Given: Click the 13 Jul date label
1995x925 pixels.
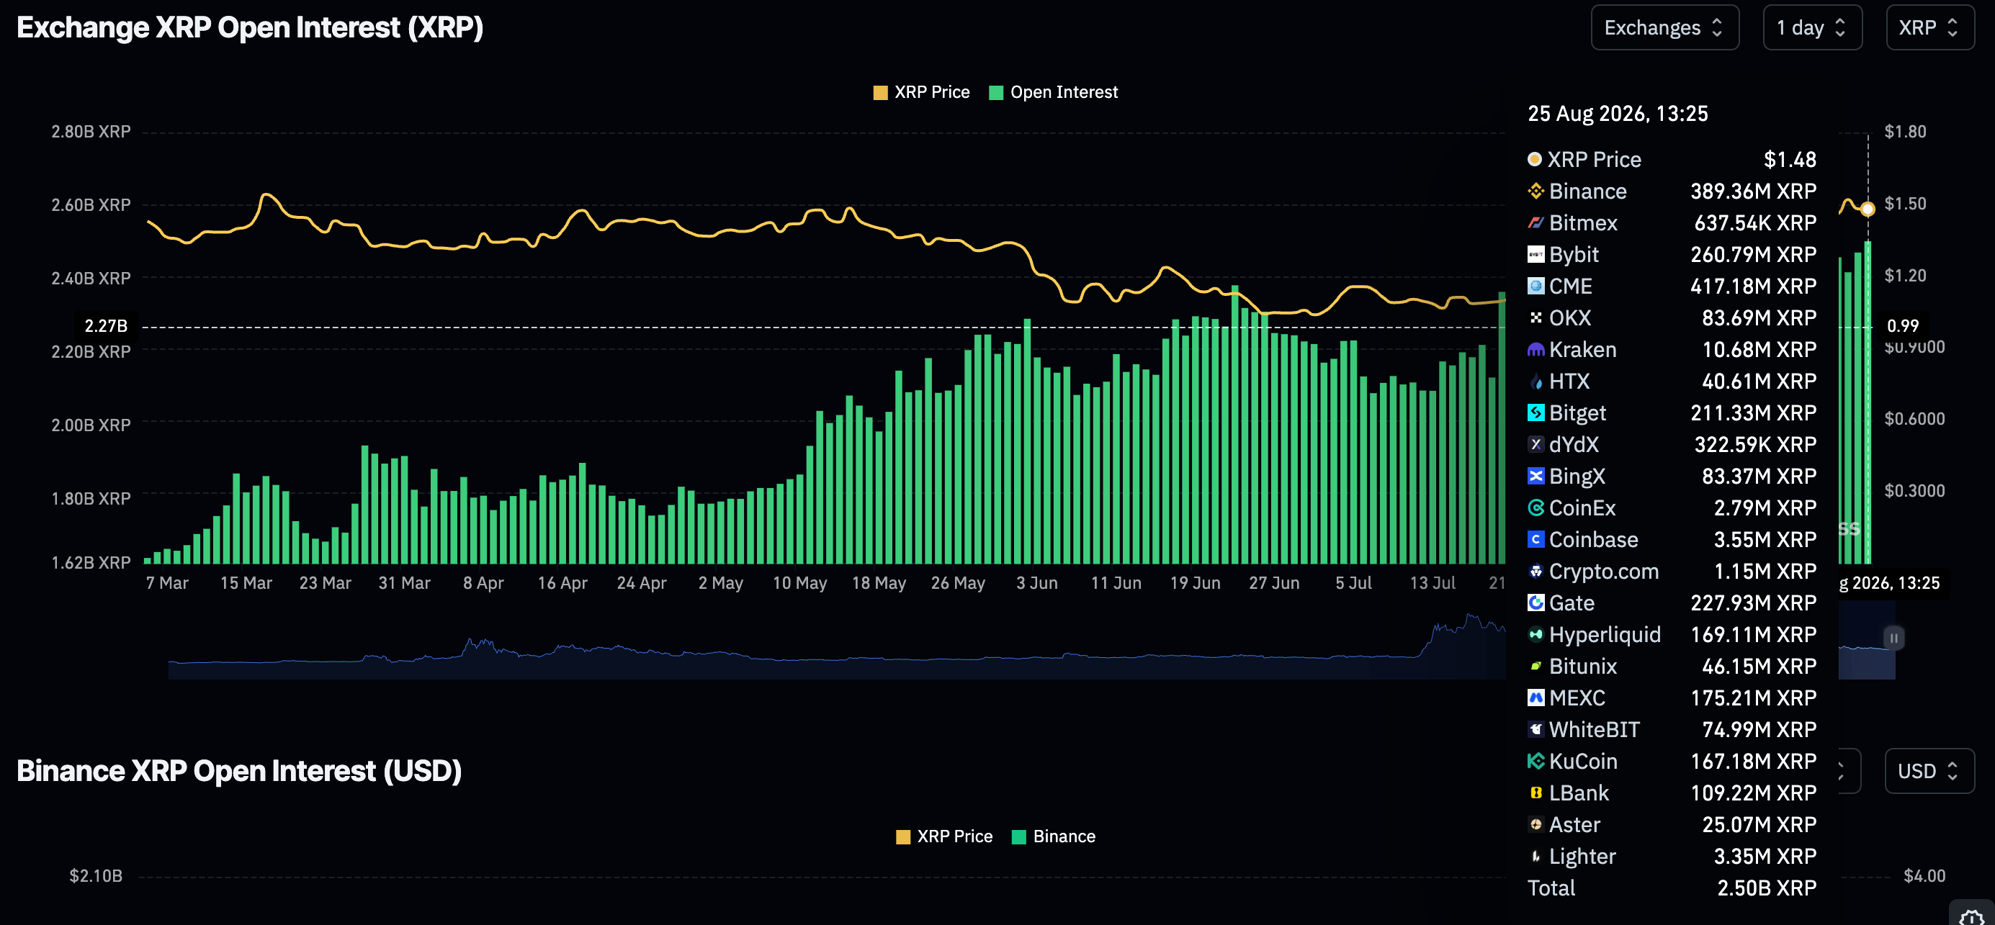Looking at the screenshot, I should [1432, 583].
